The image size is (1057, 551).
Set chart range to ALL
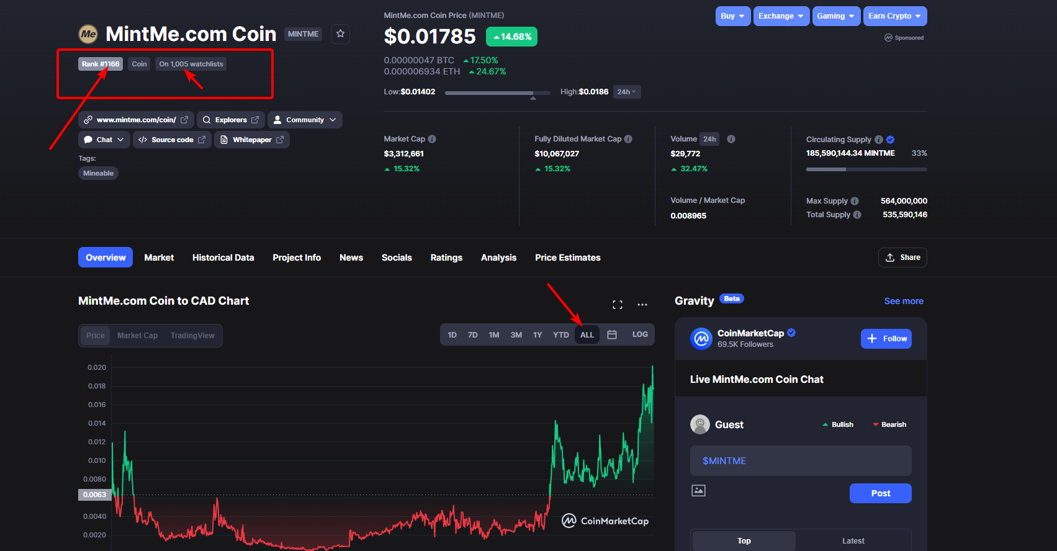587,334
